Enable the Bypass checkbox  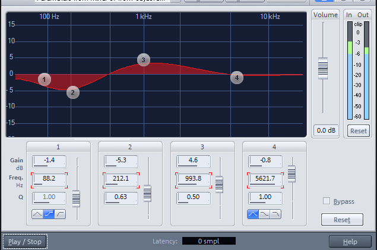327,201
